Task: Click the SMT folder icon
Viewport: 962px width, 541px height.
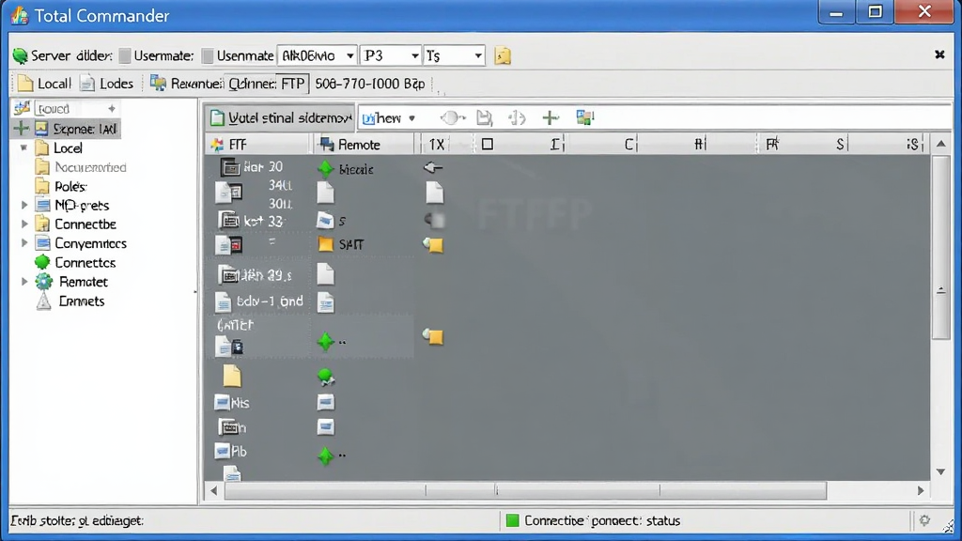Action: [x=325, y=244]
